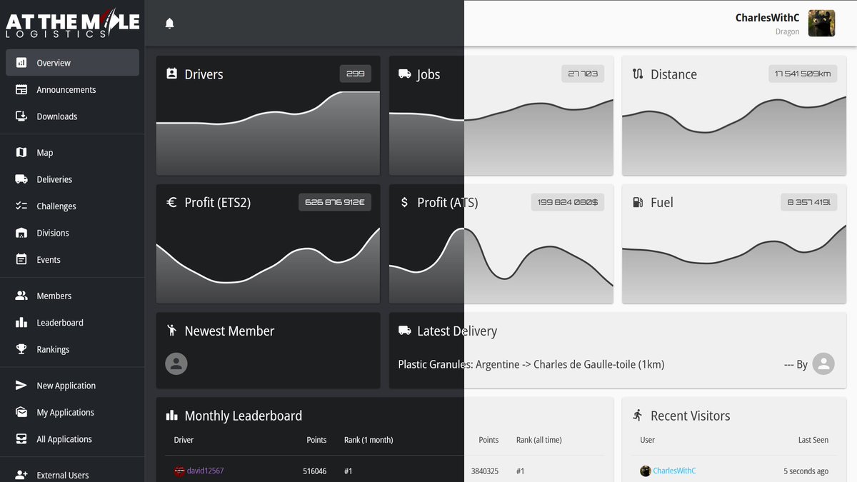857x482 pixels.
Task: Select Overview in the sidebar
Action: tap(72, 63)
